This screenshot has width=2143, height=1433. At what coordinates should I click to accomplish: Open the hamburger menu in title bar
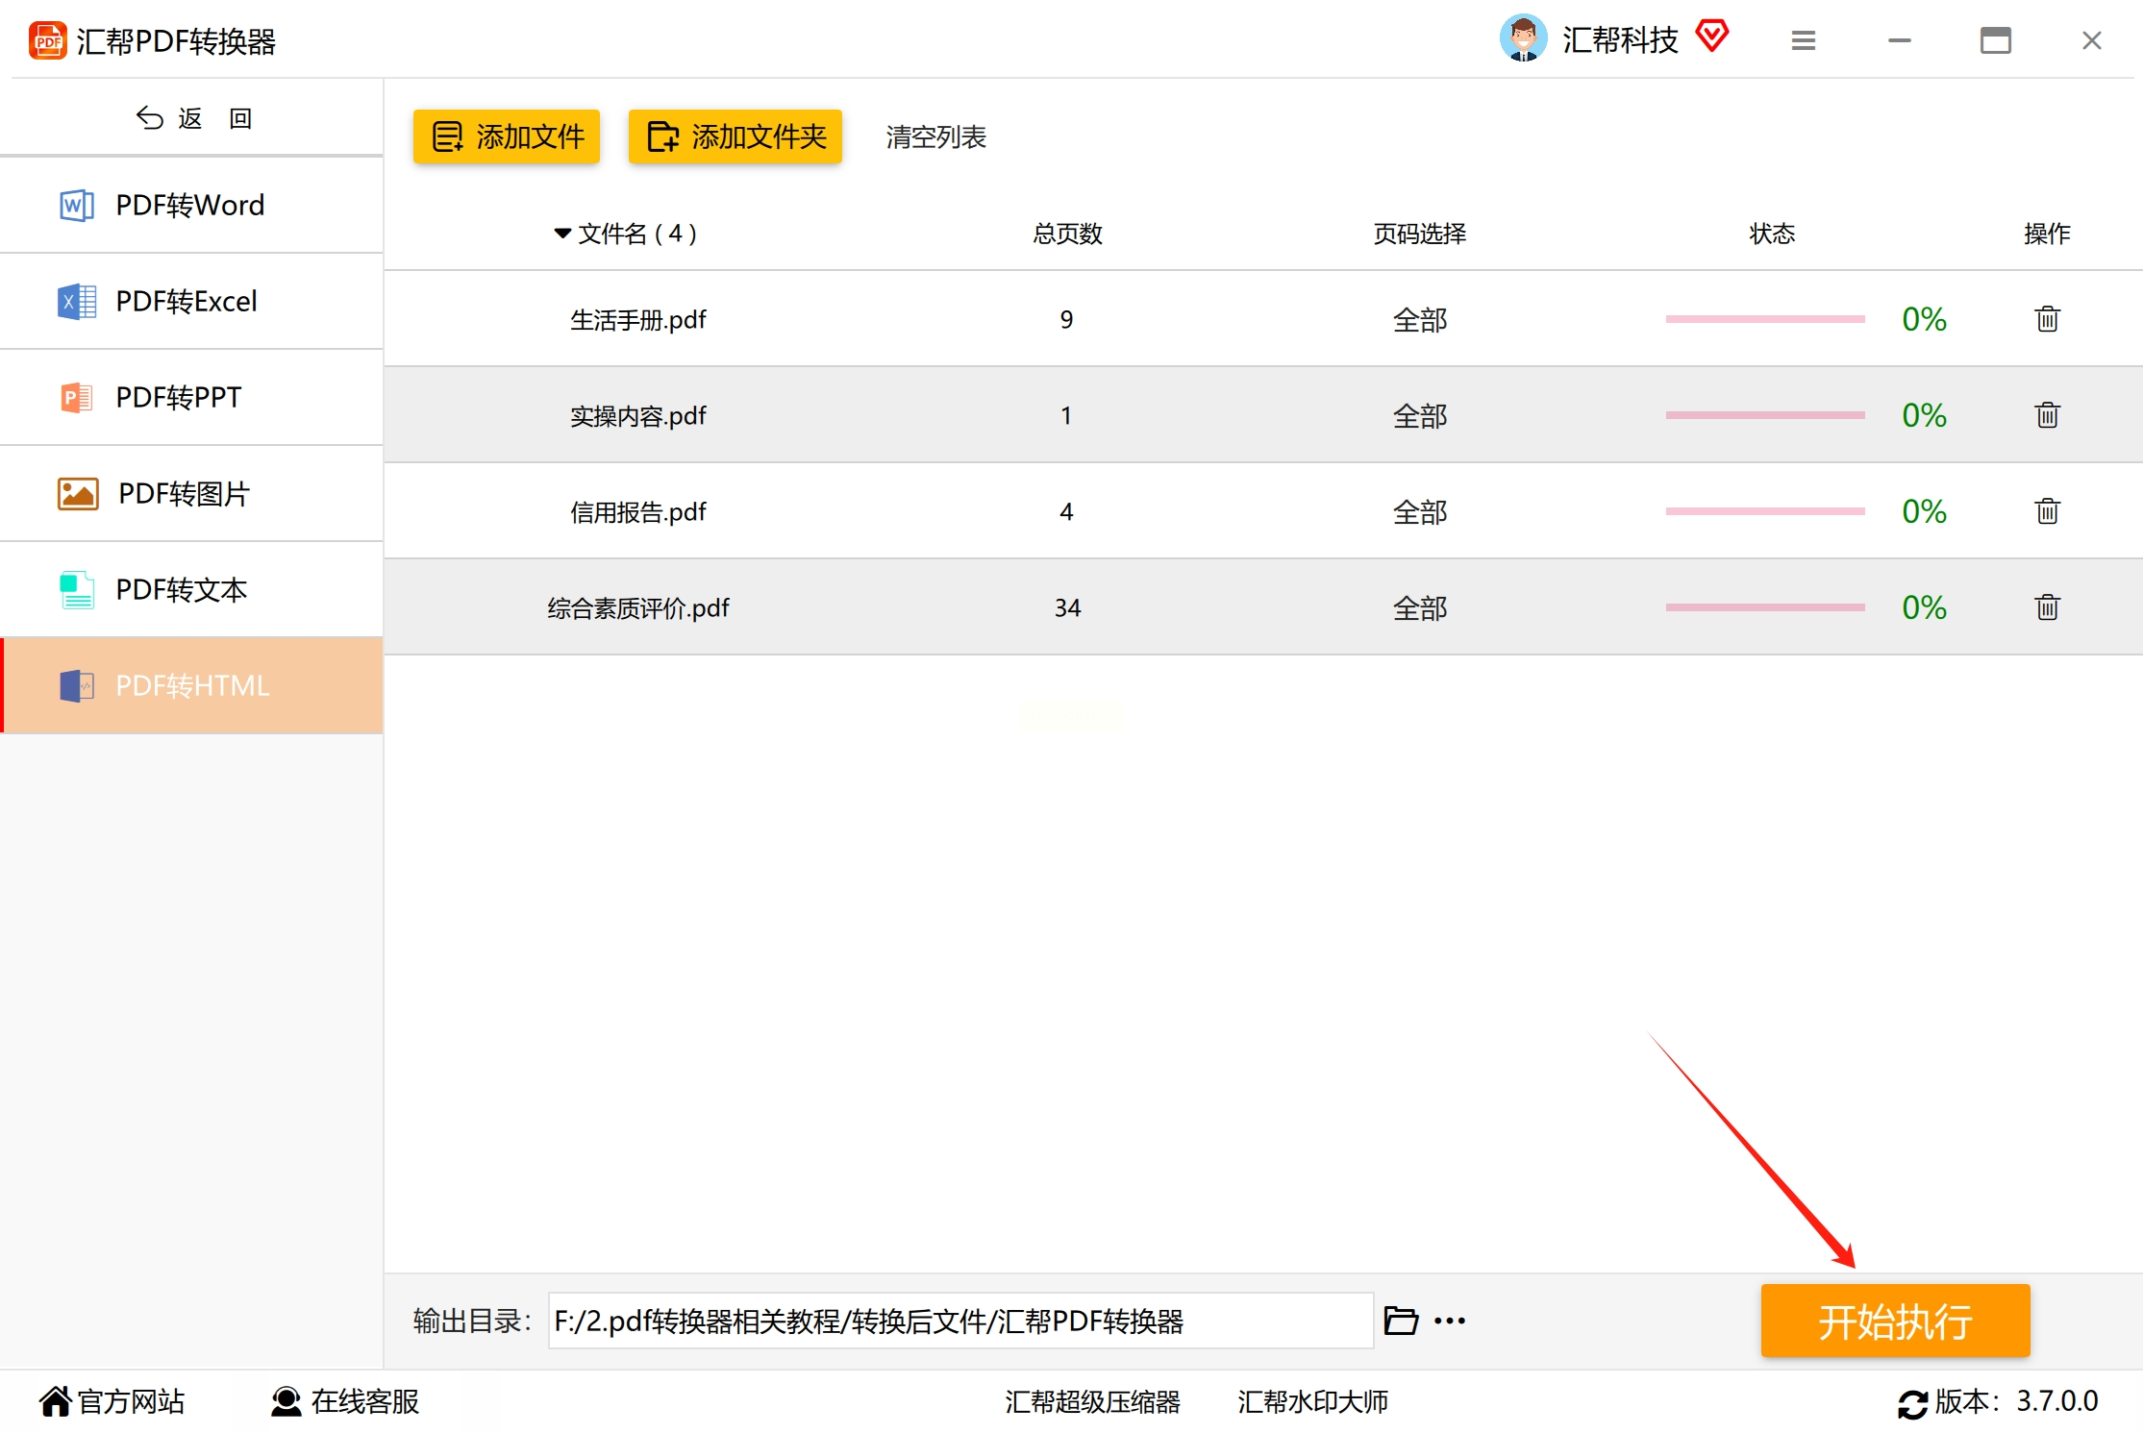click(1803, 40)
